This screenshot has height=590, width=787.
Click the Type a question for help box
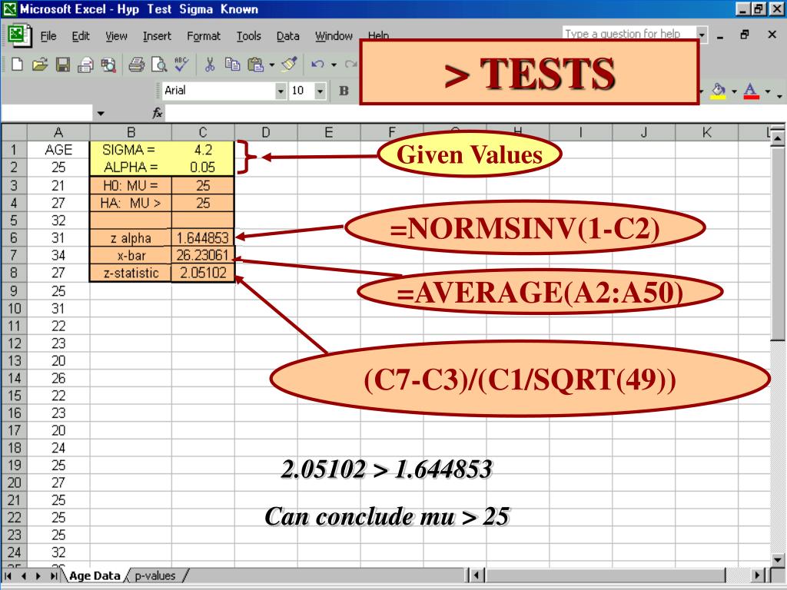pos(629,34)
